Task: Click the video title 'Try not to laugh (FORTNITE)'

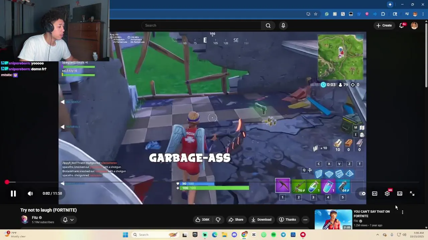Action: click(x=48, y=210)
